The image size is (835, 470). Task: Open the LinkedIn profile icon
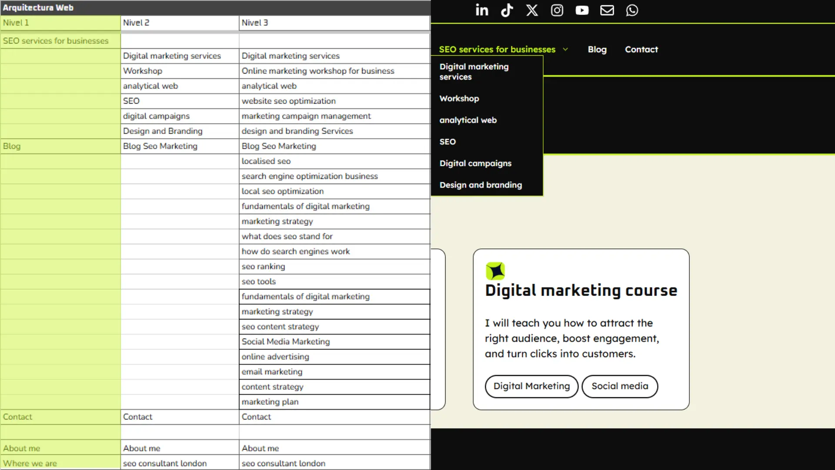(x=482, y=10)
